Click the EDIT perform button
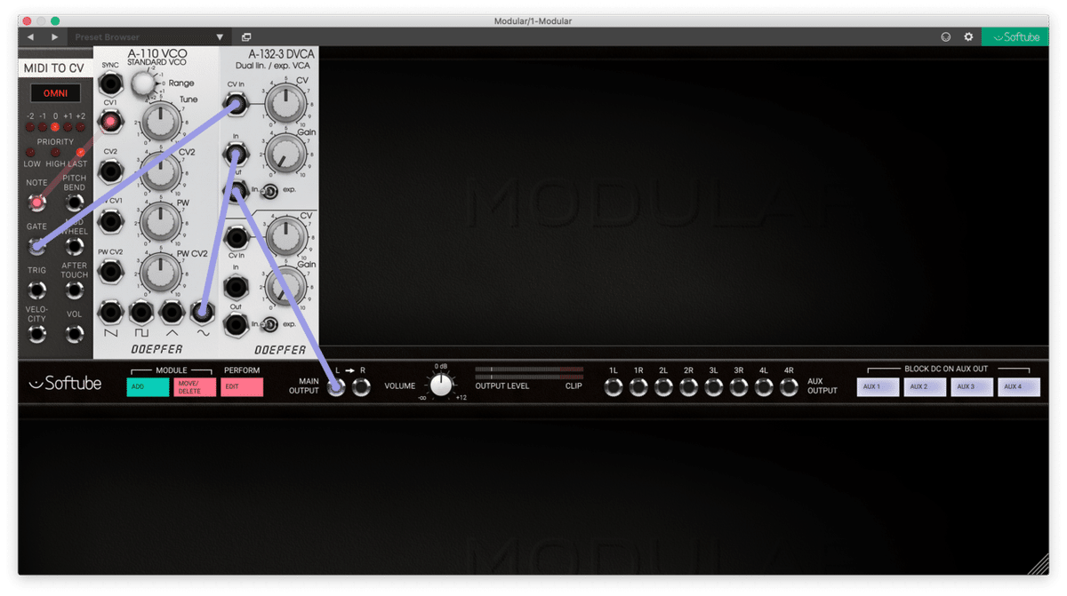 tap(242, 387)
